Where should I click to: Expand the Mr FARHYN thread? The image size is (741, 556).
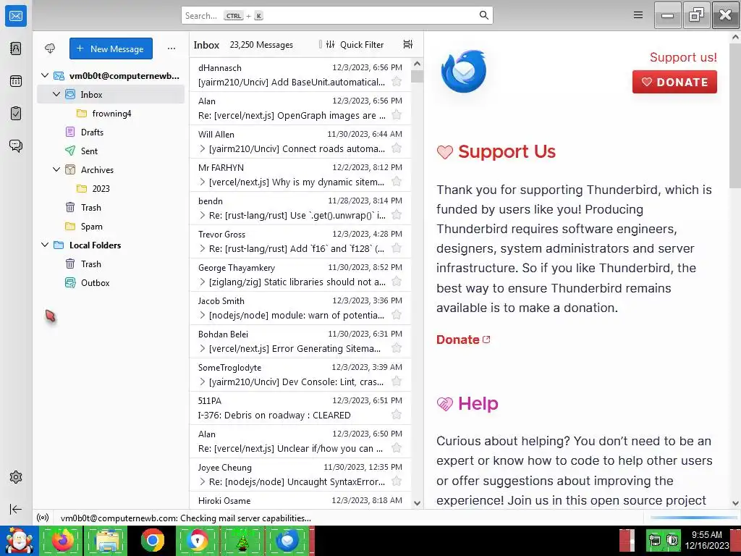click(x=203, y=182)
